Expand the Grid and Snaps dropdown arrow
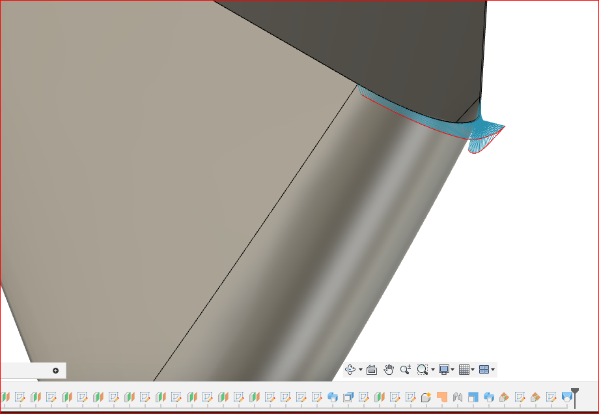This screenshot has width=599, height=414. 473,370
